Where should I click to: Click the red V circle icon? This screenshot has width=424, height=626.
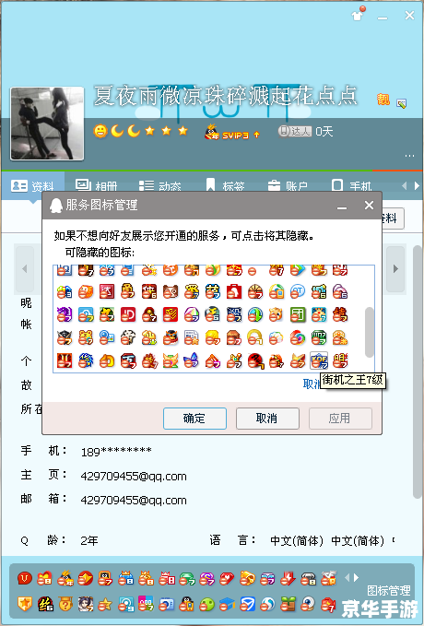click(x=25, y=578)
